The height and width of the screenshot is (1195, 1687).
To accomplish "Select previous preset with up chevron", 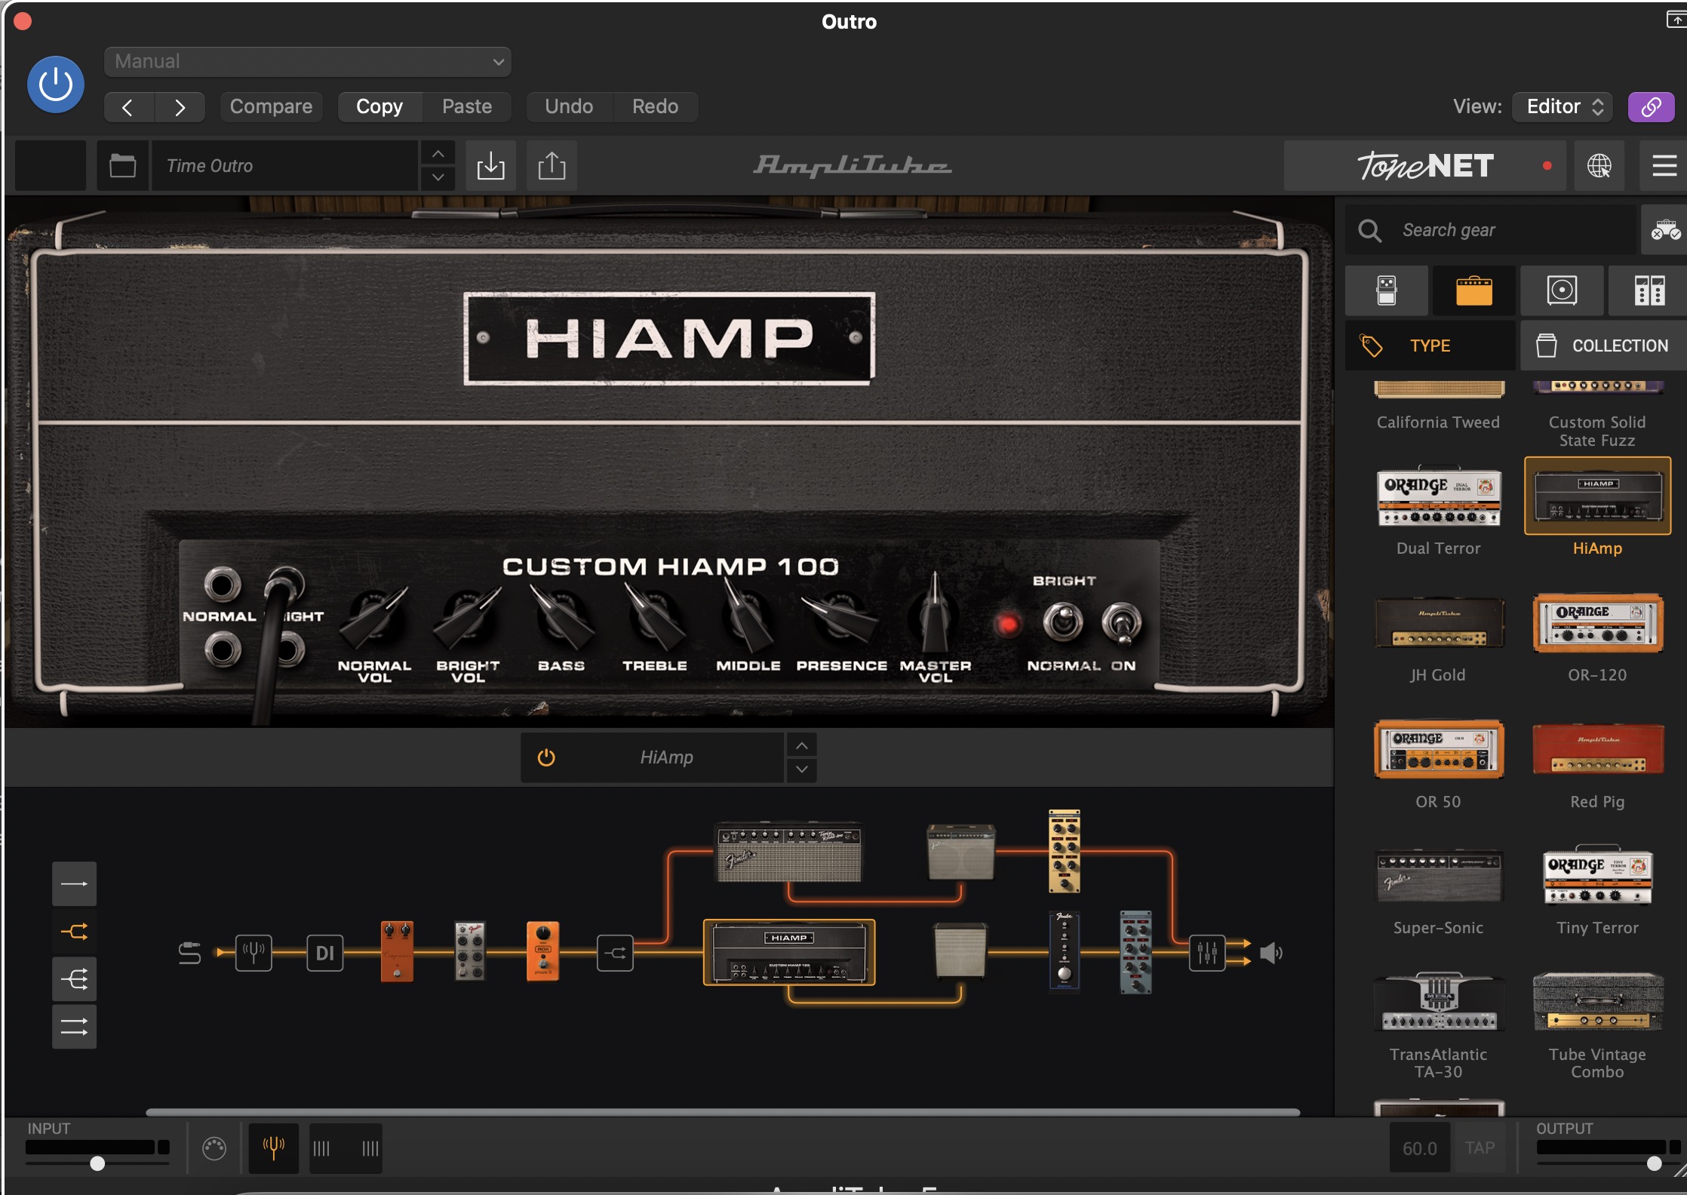I will click(x=438, y=153).
